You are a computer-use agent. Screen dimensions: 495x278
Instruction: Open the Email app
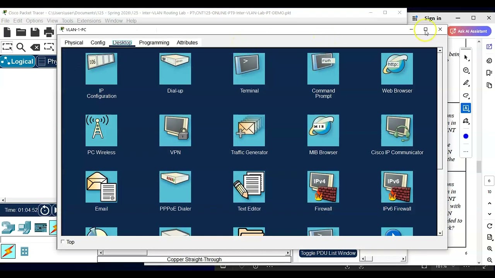click(x=101, y=187)
